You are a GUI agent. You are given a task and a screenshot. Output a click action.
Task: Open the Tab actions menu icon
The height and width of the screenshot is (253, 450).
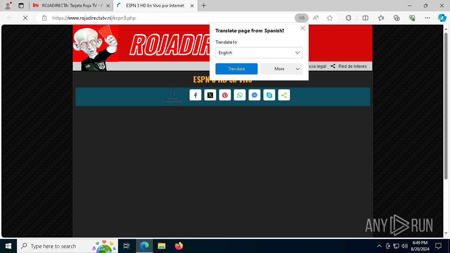(21, 6)
